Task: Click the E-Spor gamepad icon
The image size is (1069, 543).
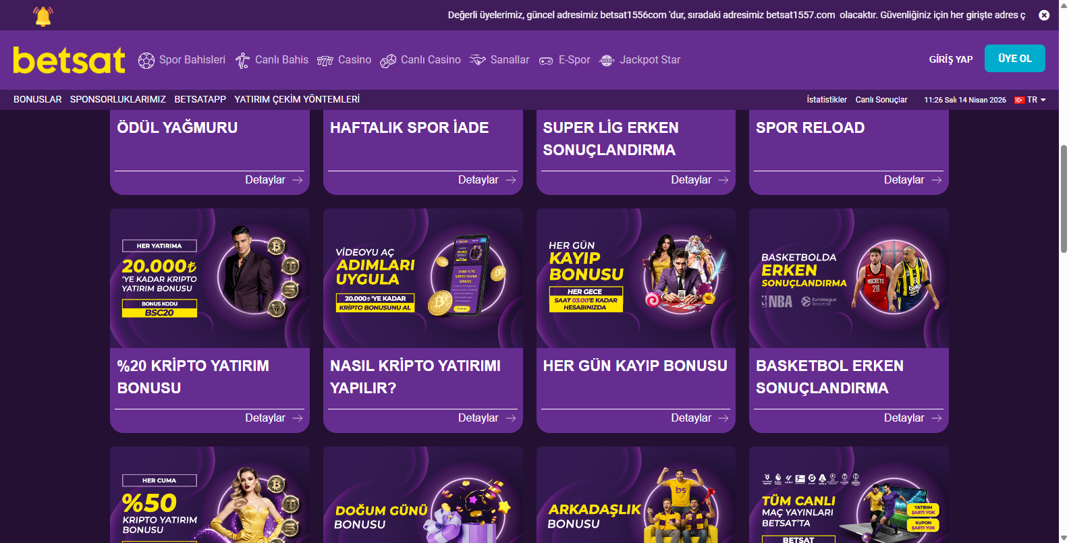Action: pos(546,61)
